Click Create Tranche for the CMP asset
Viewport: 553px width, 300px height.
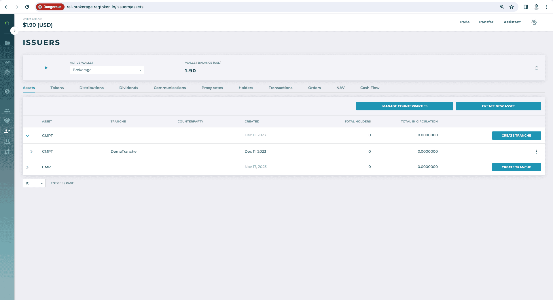(x=516, y=167)
